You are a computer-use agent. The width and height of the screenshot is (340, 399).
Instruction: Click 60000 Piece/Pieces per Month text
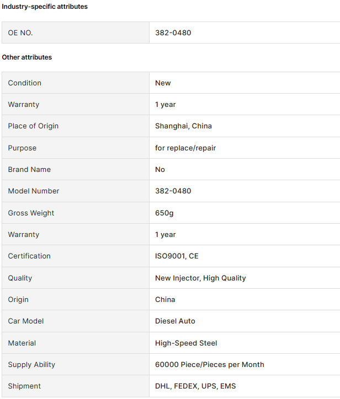click(x=210, y=365)
